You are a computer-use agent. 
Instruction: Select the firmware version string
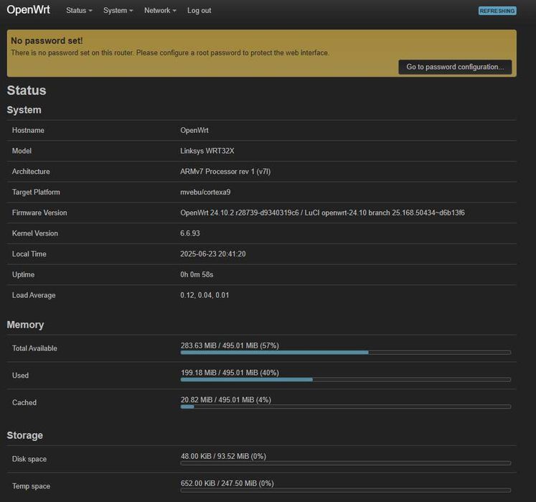tap(322, 213)
